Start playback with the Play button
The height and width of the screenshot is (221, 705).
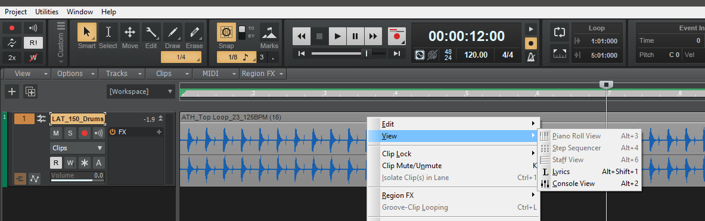pos(338,36)
